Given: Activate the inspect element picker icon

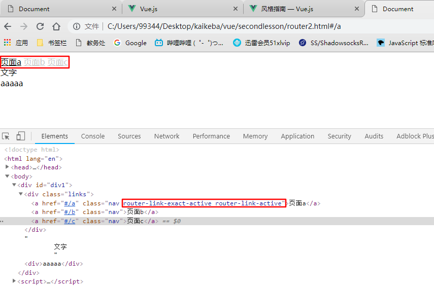Looking at the screenshot, I should click(x=6, y=136).
